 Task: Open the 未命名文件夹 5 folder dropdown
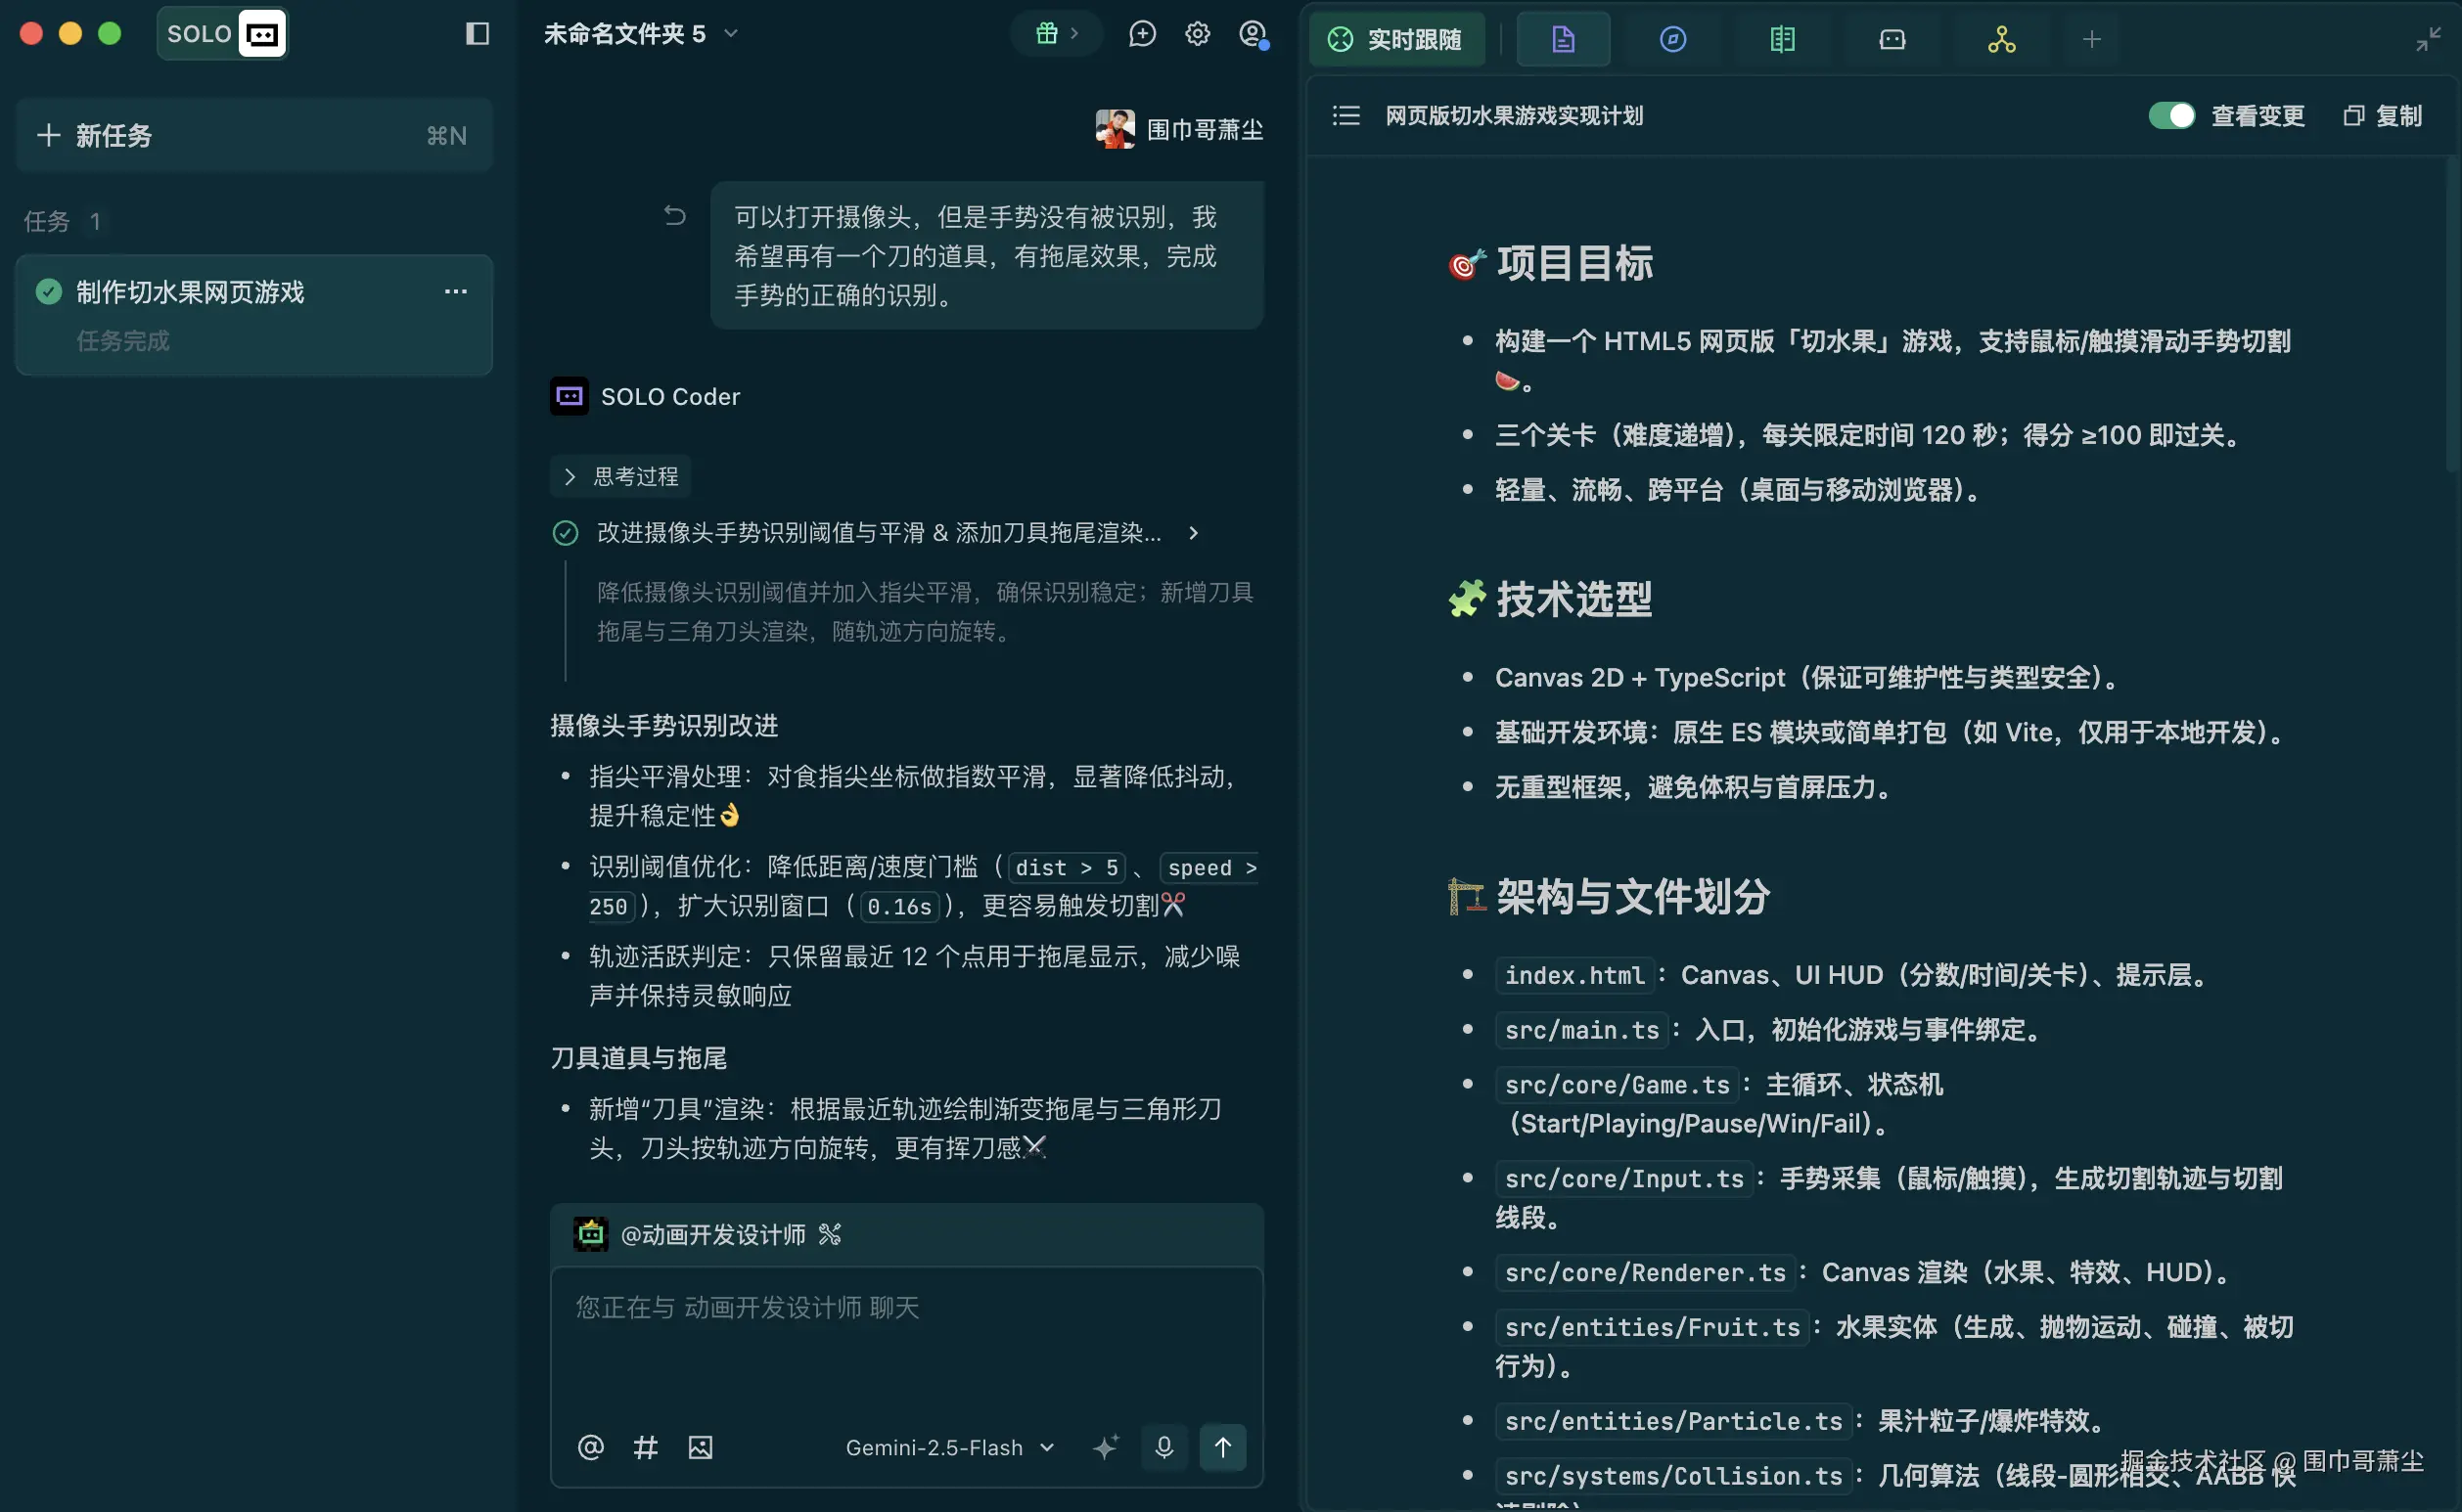731,33
